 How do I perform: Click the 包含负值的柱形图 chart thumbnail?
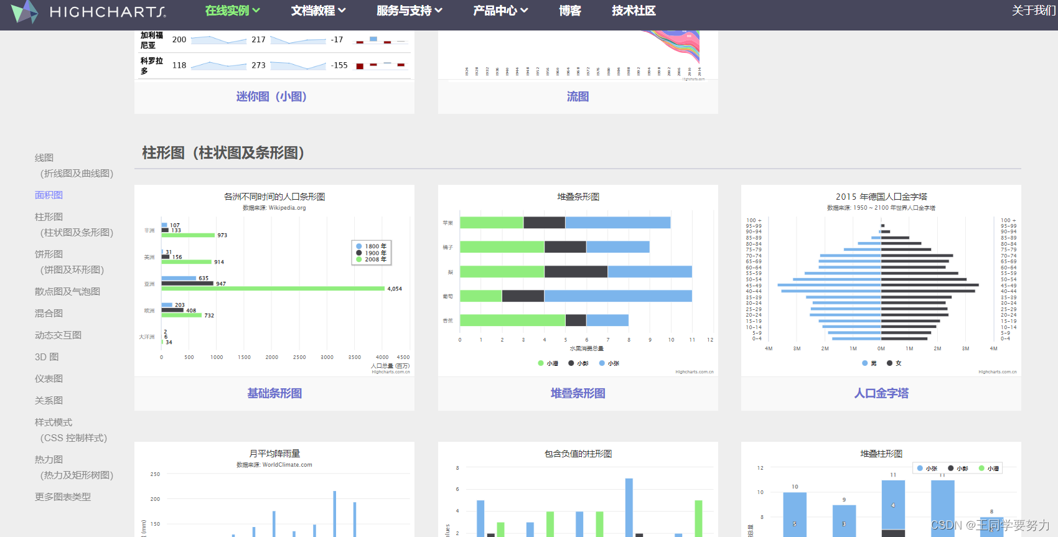coord(578,490)
